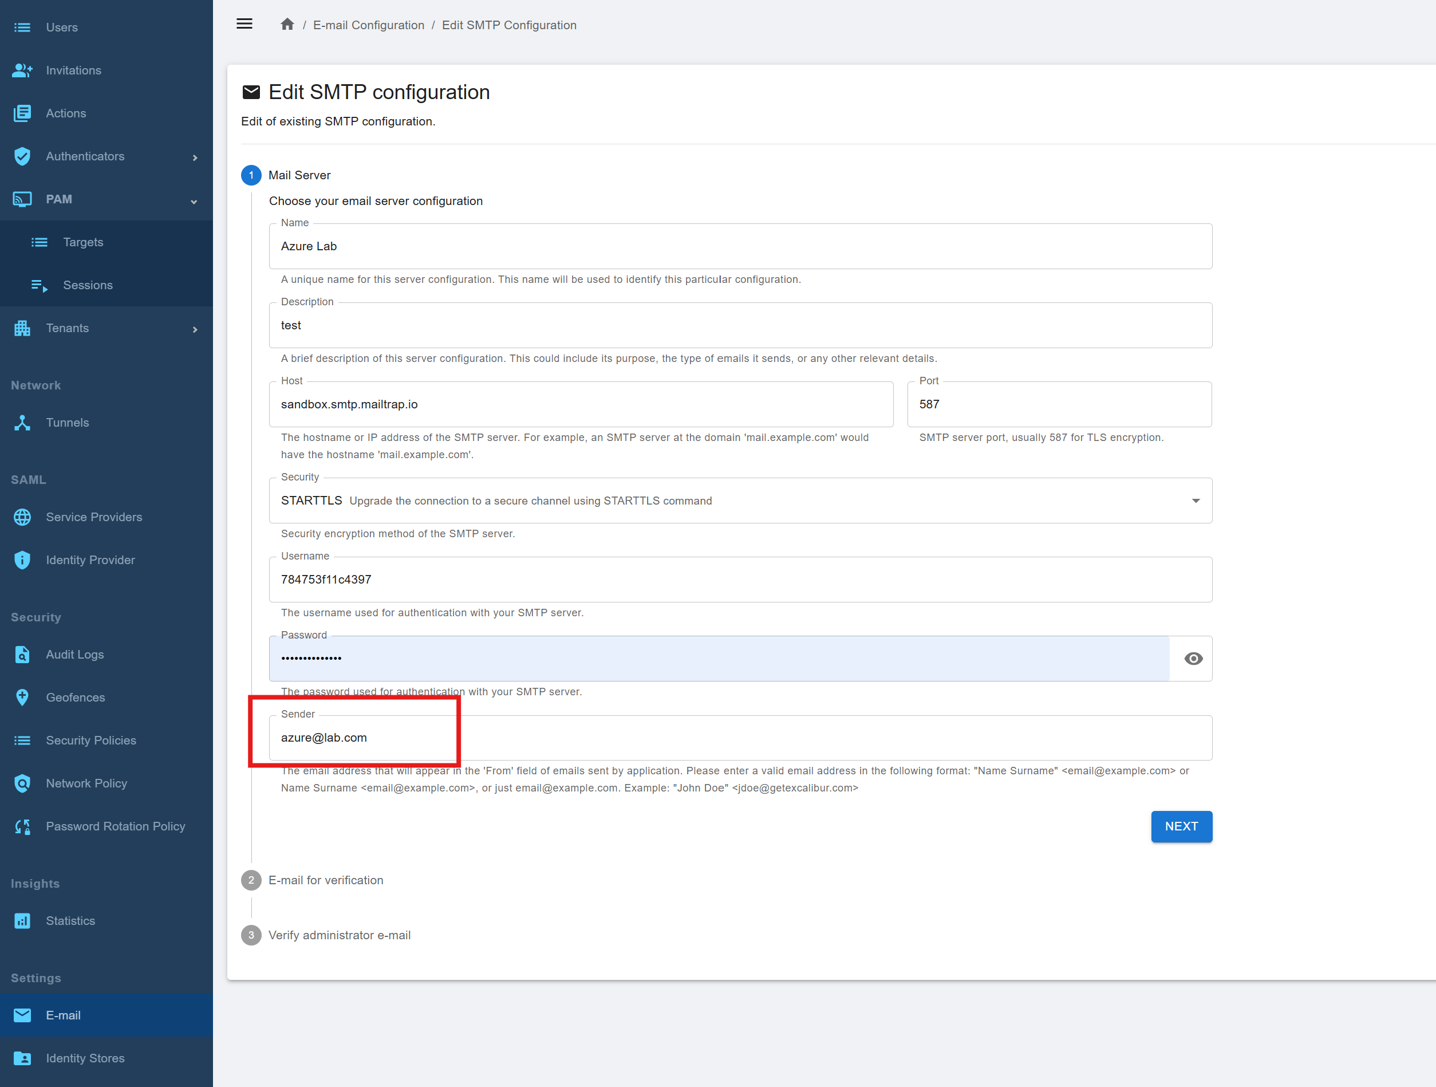This screenshot has width=1436, height=1087.
Task: Click the home breadcrumb icon
Action: tap(287, 25)
